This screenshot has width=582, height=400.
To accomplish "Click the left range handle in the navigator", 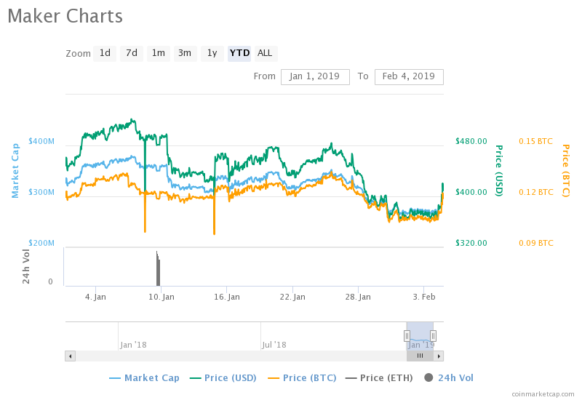I will click(407, 336).
